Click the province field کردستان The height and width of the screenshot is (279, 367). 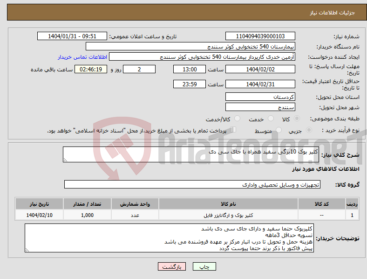point(260,97)
